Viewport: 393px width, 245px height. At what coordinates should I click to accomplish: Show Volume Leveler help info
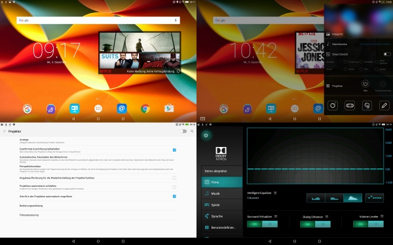click(x=382, y=216)
